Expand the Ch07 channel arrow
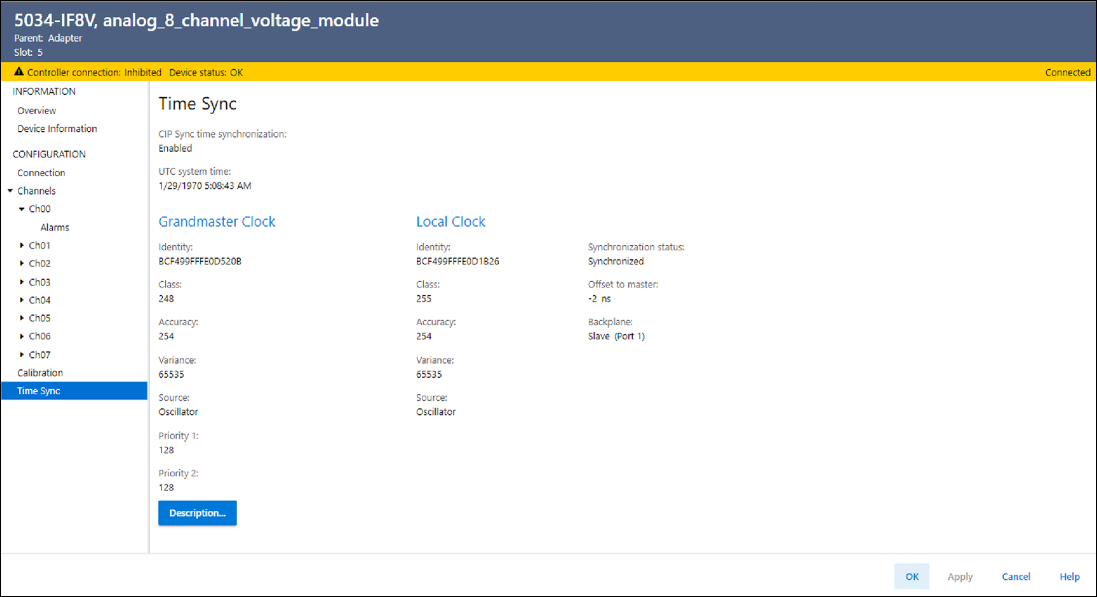The image size is (1097, 597). click(22, 355)
